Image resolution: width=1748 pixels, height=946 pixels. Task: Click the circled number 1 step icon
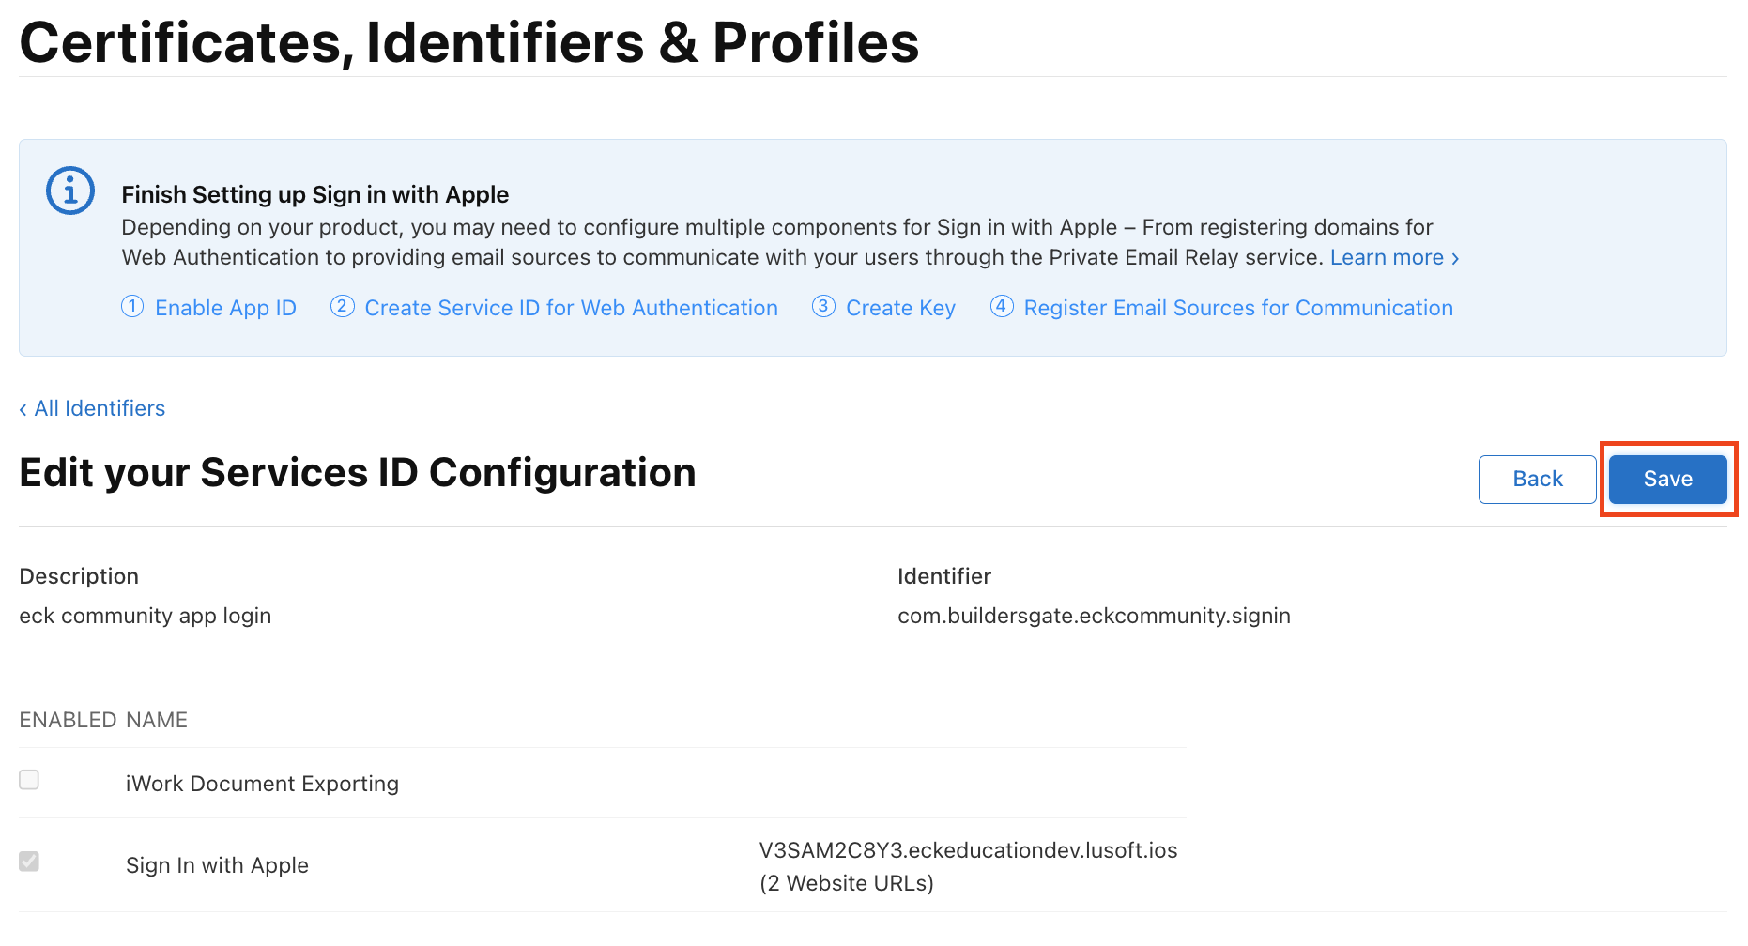tap(132, 307)
